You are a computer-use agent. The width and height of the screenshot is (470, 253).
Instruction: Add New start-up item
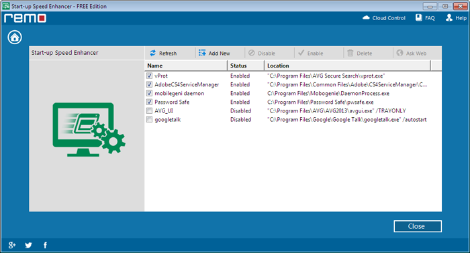point(214,53)
